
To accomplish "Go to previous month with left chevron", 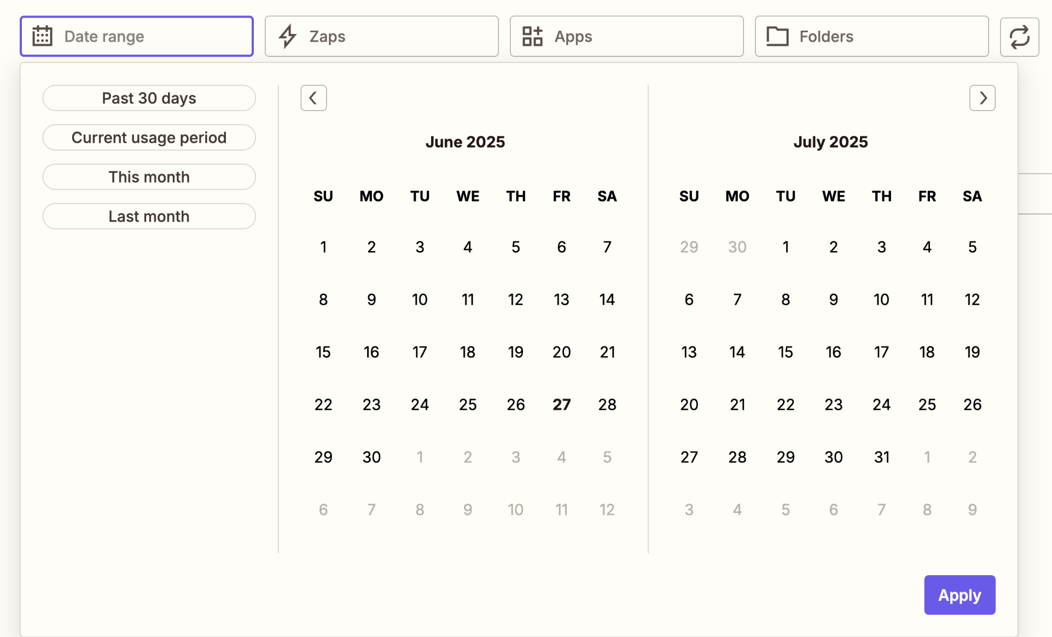I will click(x=313, y=98).
